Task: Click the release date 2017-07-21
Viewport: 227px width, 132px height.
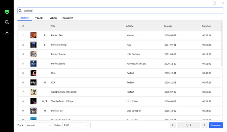Action: pos(170,45)
